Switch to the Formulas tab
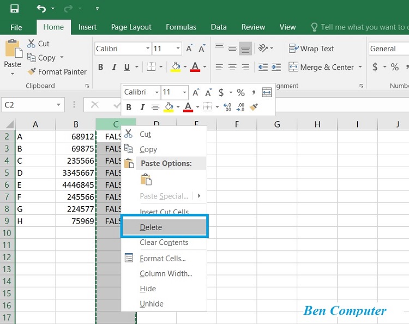This screenshot has width=409, height=324. pyautogui.click(x=181, y=27)
